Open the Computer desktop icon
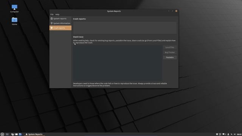Viewport: 242px width, 136px height. coord(14,9)
